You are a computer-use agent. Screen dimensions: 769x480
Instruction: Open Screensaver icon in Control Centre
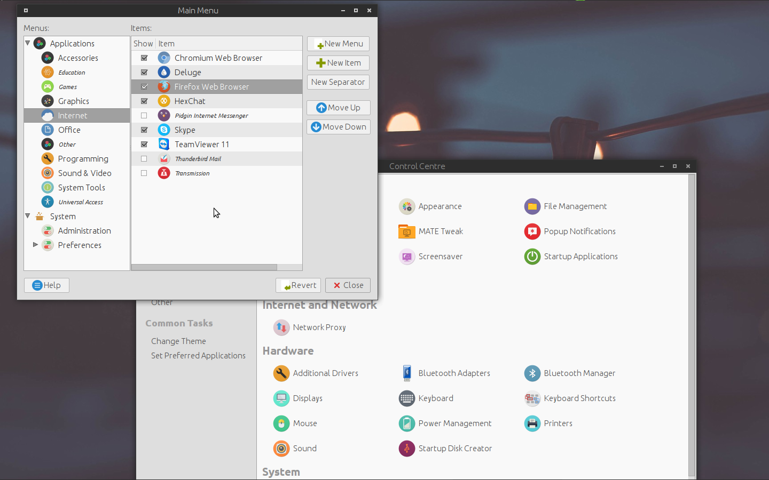407,257
